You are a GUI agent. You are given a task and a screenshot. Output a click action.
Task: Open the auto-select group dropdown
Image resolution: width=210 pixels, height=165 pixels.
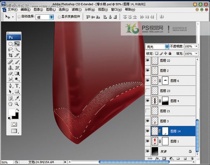[x=51, y=17]
